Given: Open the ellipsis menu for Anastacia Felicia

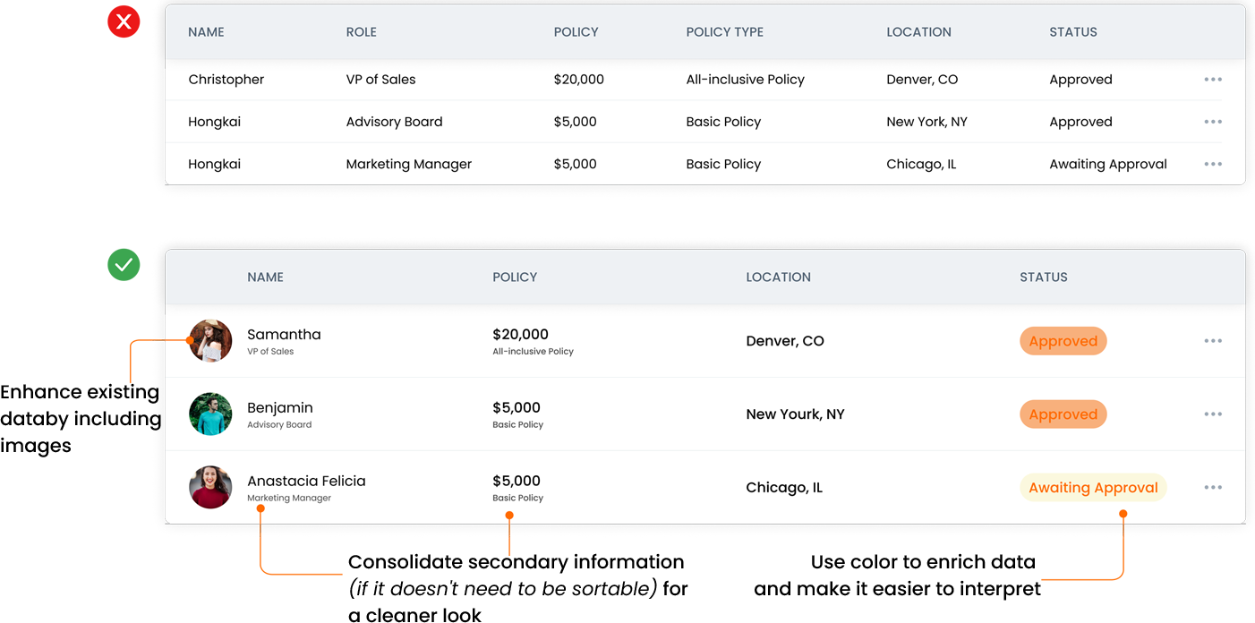Looking at the screenshot, I should click(1213, 488).
